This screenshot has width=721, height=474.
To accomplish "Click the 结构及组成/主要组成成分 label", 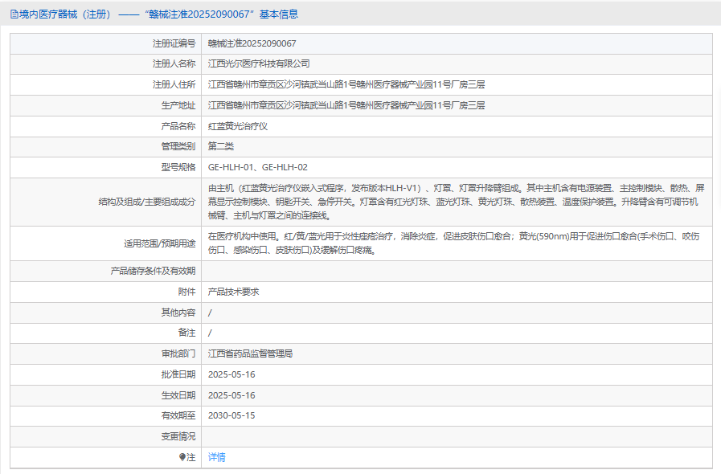I will [146, 202].
